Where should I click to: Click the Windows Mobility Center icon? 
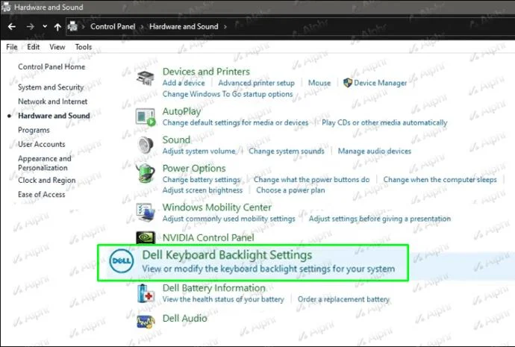(x=146, y=213)
